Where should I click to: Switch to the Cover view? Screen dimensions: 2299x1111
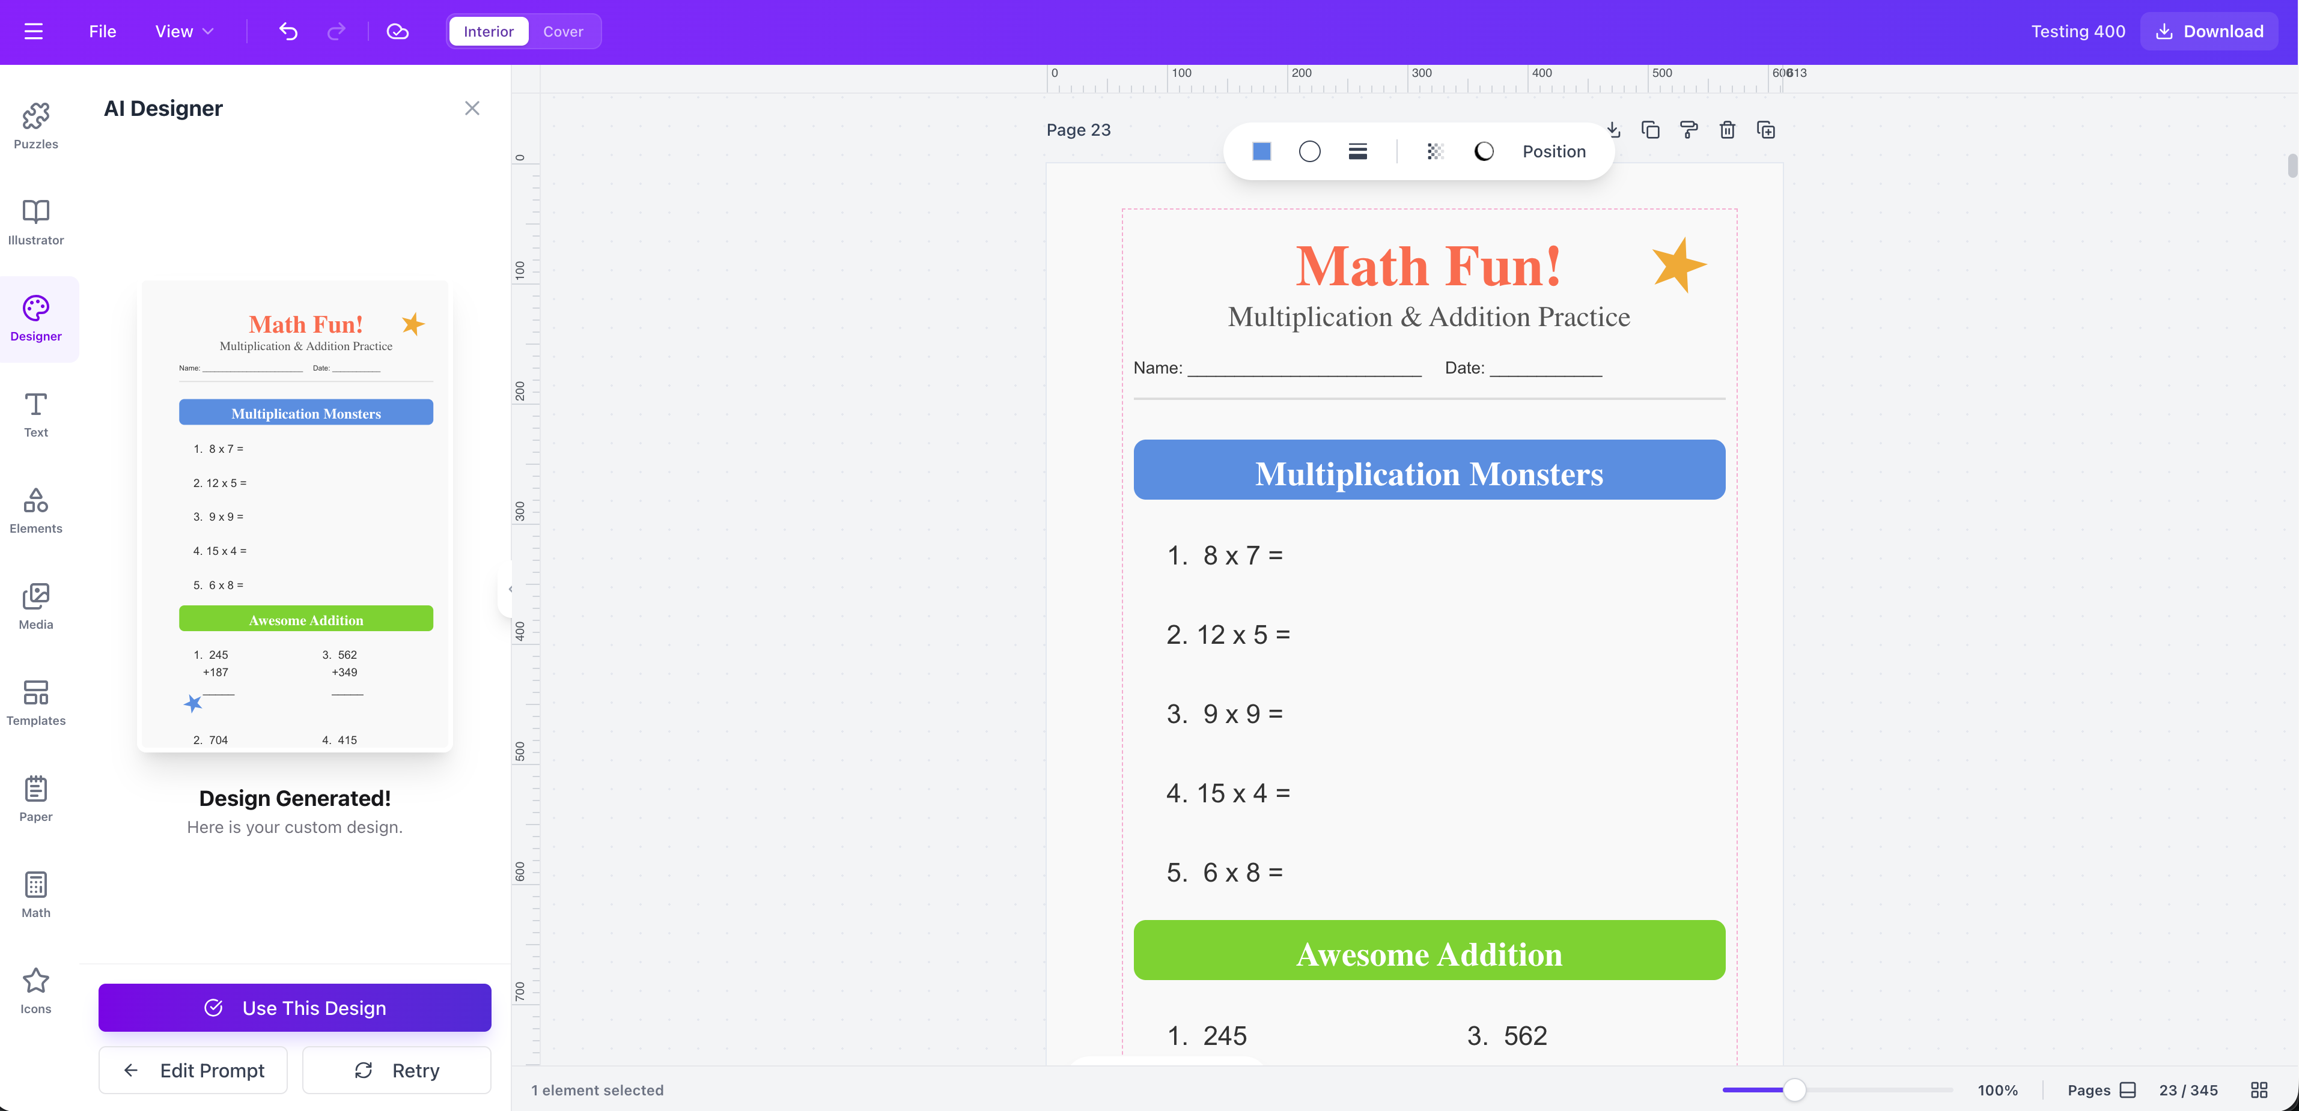pyautogui.click(x=563, y=31)
